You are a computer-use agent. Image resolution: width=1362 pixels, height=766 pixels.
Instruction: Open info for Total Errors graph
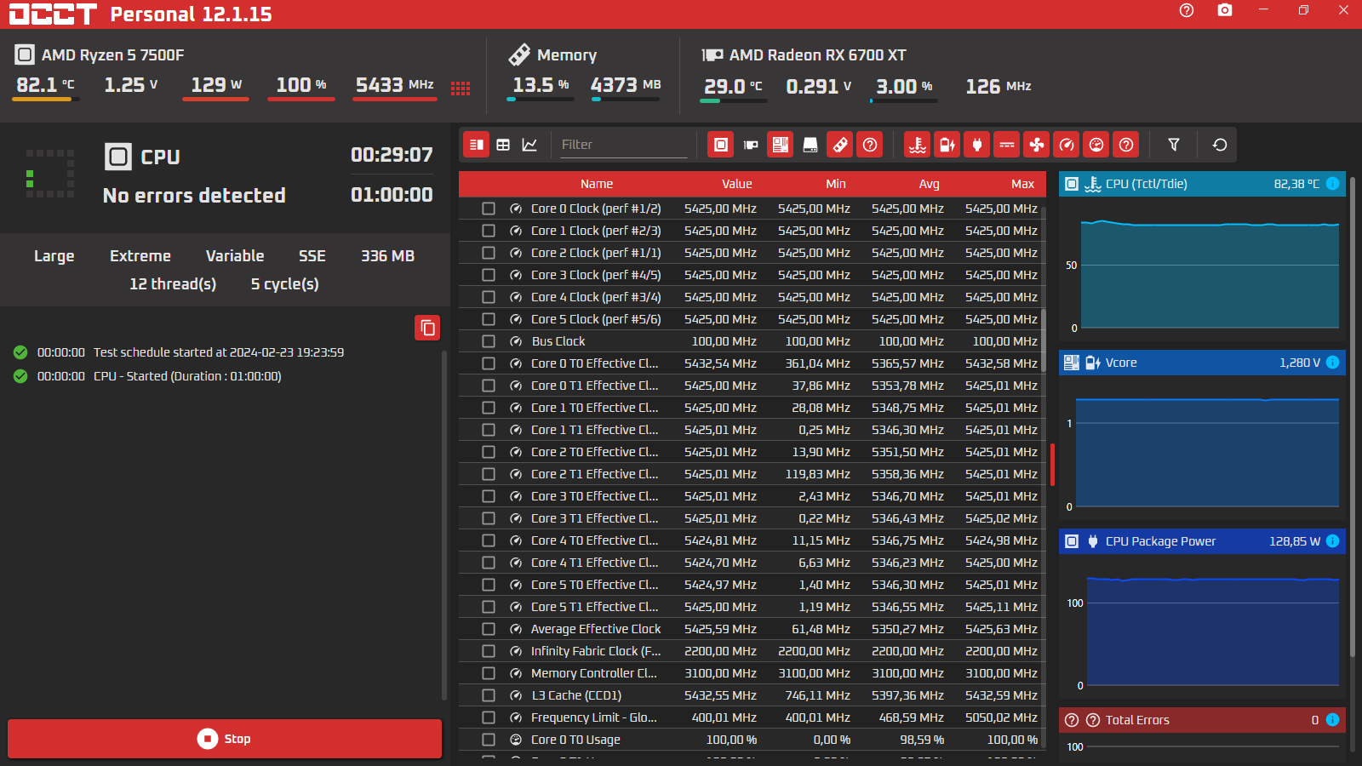(x=1333, y=720)
